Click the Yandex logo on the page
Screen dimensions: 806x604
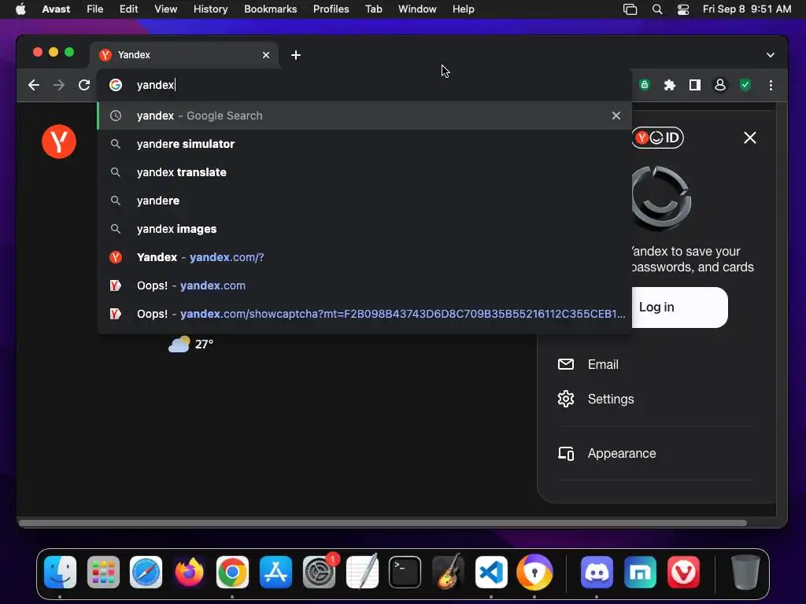59,142
